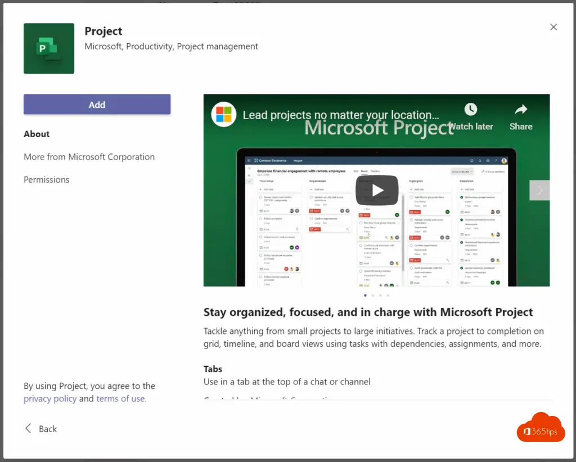
Task: Jump to the fourth carousel dot
Action: (x=388, y=295)
